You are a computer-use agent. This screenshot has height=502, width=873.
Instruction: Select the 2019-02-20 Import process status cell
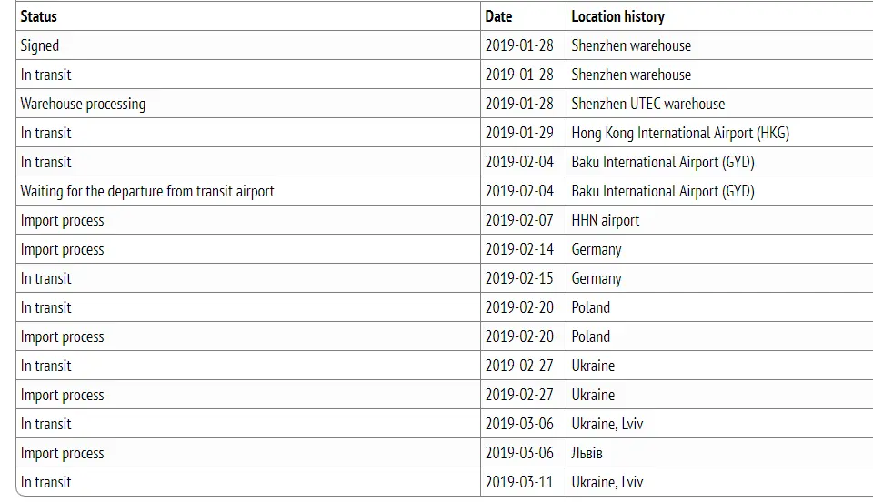[x=248, y=336]
